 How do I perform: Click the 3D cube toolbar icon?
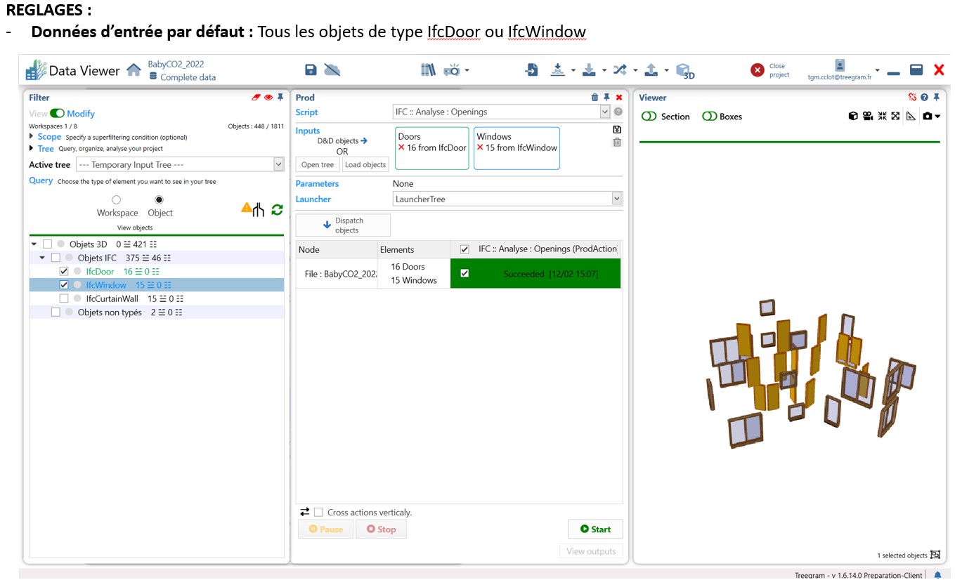click(684, 70)
